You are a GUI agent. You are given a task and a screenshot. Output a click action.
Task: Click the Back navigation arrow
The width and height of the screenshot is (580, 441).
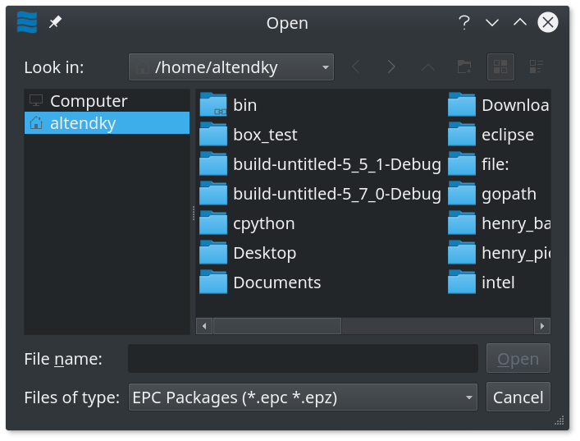pos(355,67)
